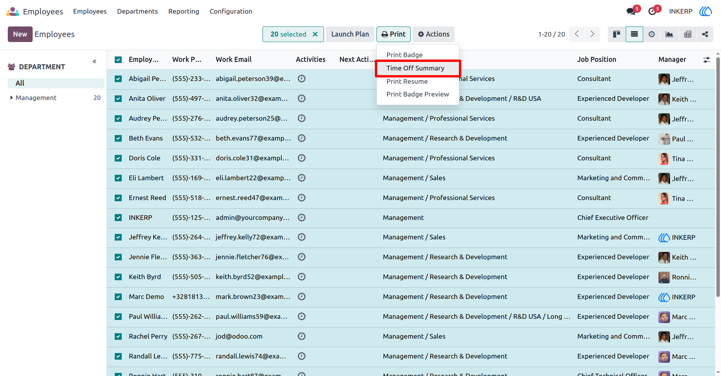The height and width of the screenshot is (376, 721).
Task: Expand the Management department tree item
Action: [x=12, y=98]
